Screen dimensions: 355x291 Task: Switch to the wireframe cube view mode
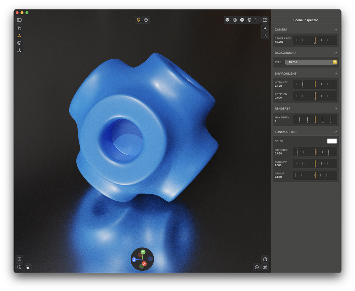pos(235,20)
